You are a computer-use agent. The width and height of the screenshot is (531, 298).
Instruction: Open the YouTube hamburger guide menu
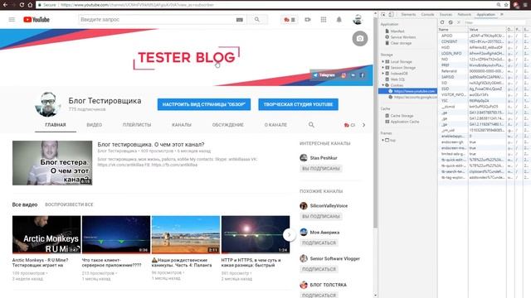(12, 20)
